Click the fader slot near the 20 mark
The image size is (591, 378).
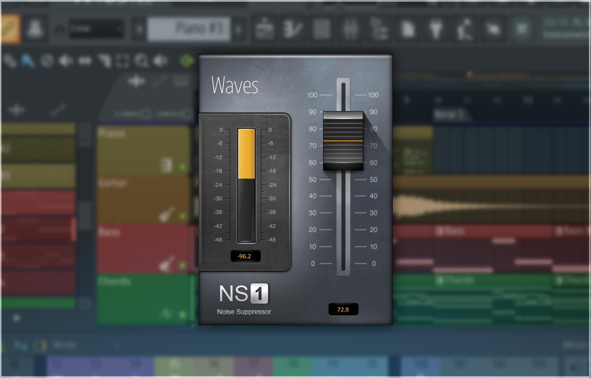click(343, 230)
